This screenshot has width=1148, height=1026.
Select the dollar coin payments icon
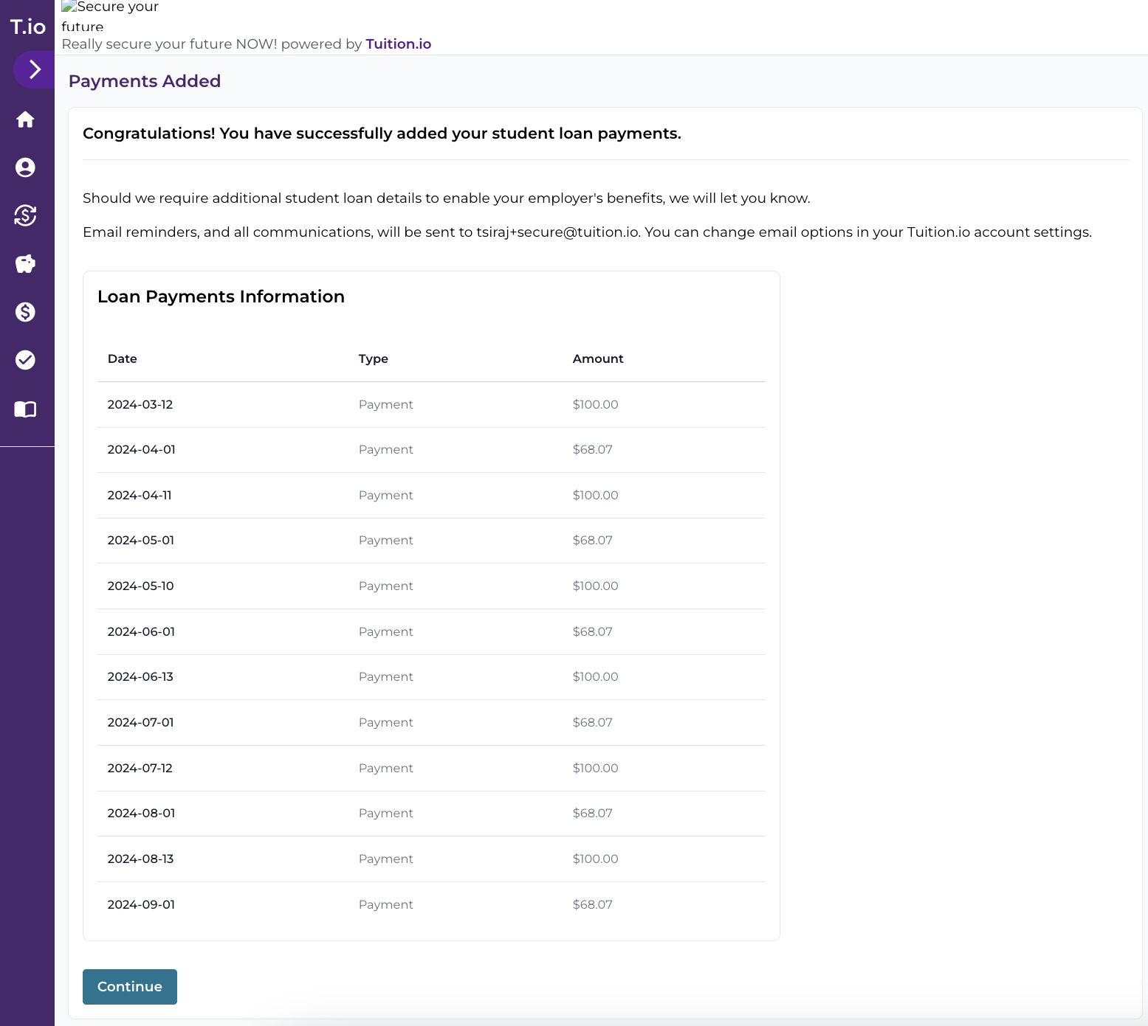point(26,311)
